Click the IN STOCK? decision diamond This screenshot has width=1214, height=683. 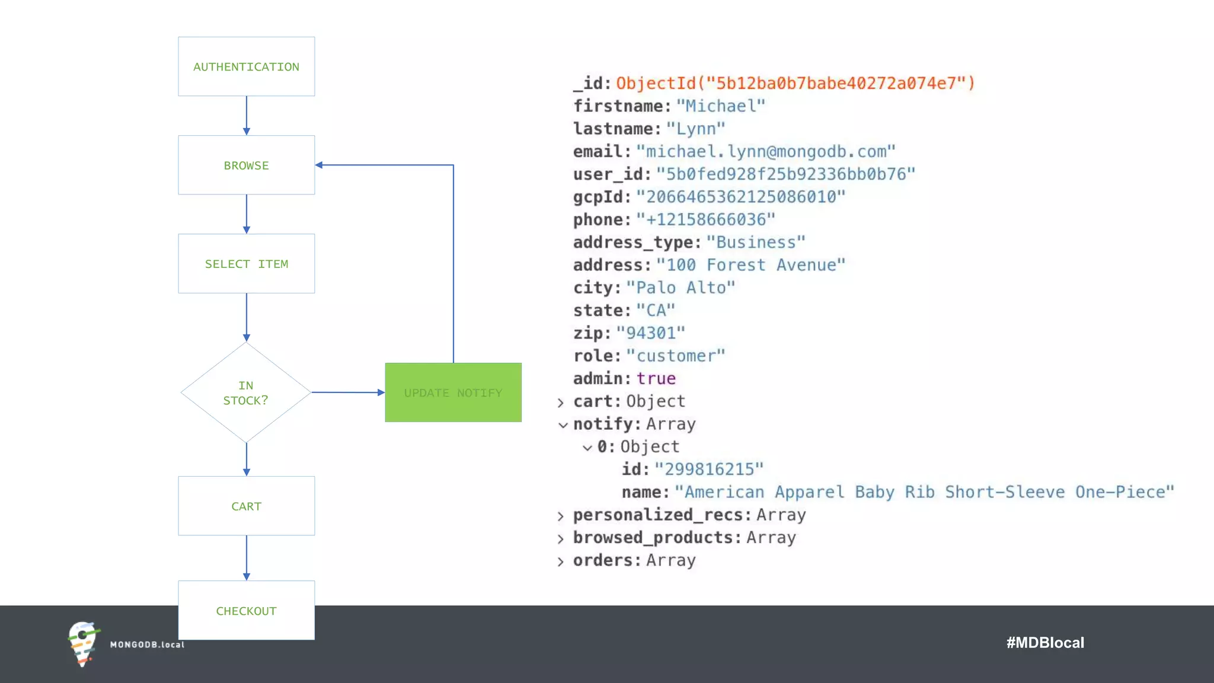pos(246,392)
